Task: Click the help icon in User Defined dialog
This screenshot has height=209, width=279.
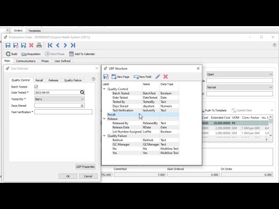Action: (x=94, y=79)
